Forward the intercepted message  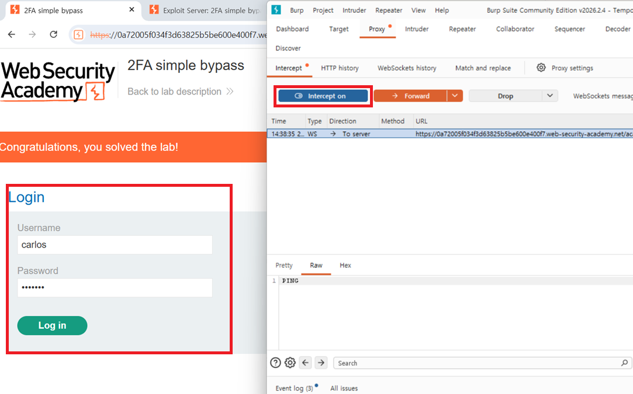410,96
